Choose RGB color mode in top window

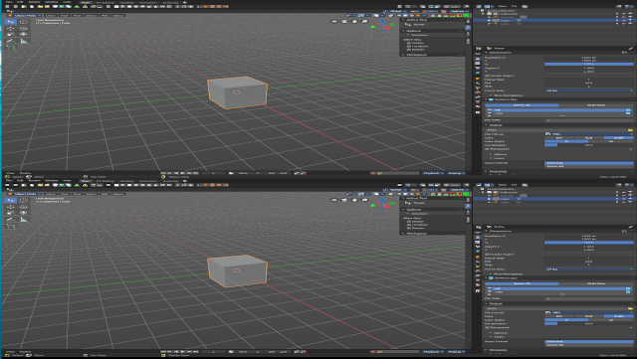coord(588,137)
